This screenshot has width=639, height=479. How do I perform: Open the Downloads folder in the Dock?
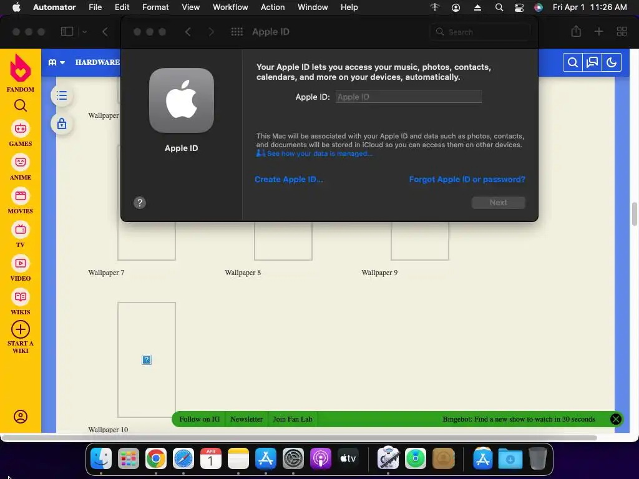(510, 458)
